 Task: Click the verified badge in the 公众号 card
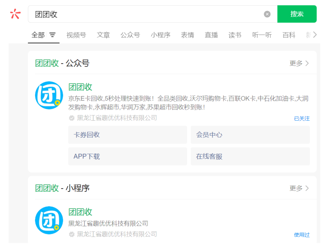pyautogui.click(x=72, y=118)
